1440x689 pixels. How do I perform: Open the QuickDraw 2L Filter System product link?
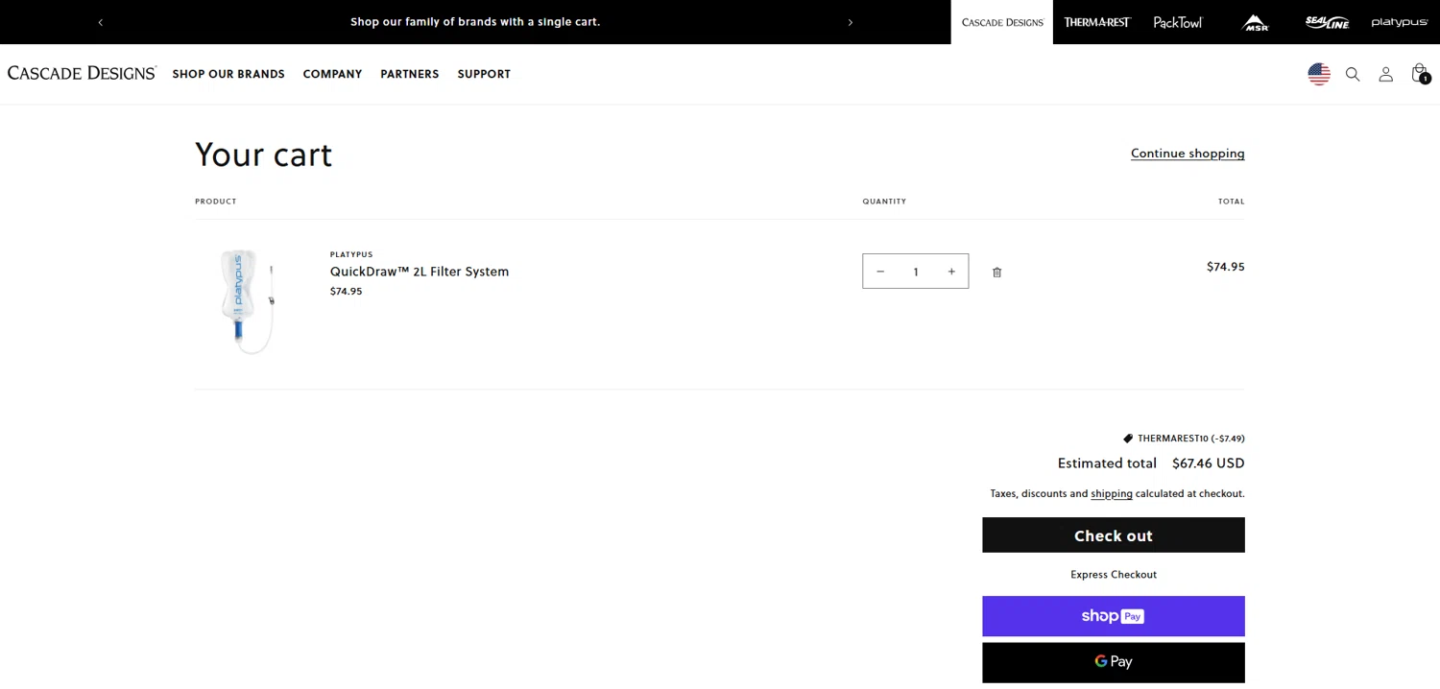click(x=420, y=272)
